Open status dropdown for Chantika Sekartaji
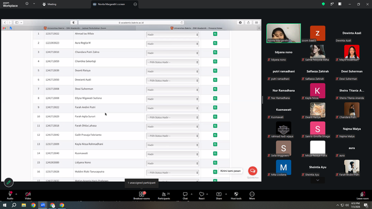This screenshot has height=209, width=372. 173,62
